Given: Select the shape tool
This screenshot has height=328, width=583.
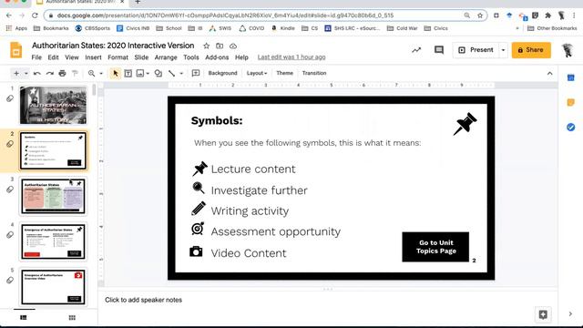Looking at the screenshot, I should [159, 73].
